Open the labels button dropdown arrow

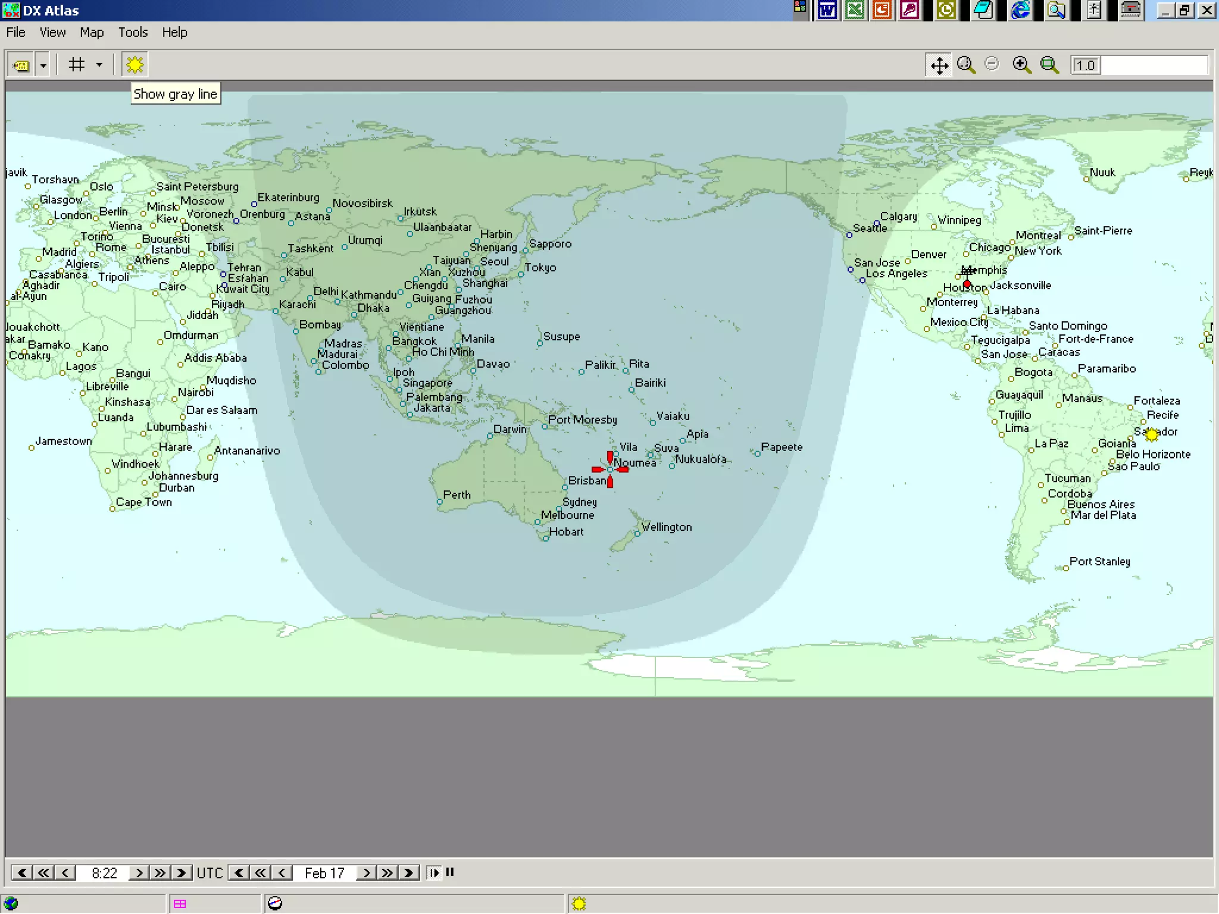coord(43,65)
